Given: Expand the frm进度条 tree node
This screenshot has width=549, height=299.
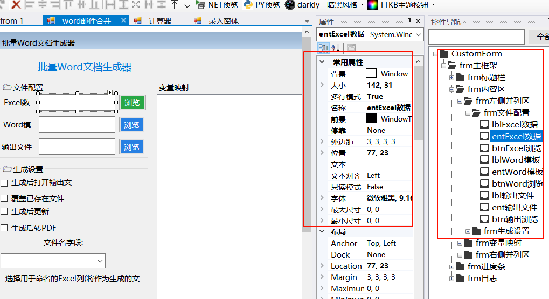Looking at the screenshot, I should tap(451, 267).
